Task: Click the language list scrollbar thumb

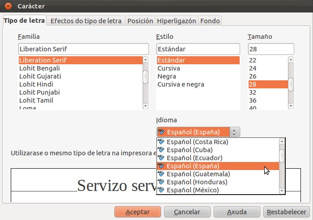Action: (282, 156)
